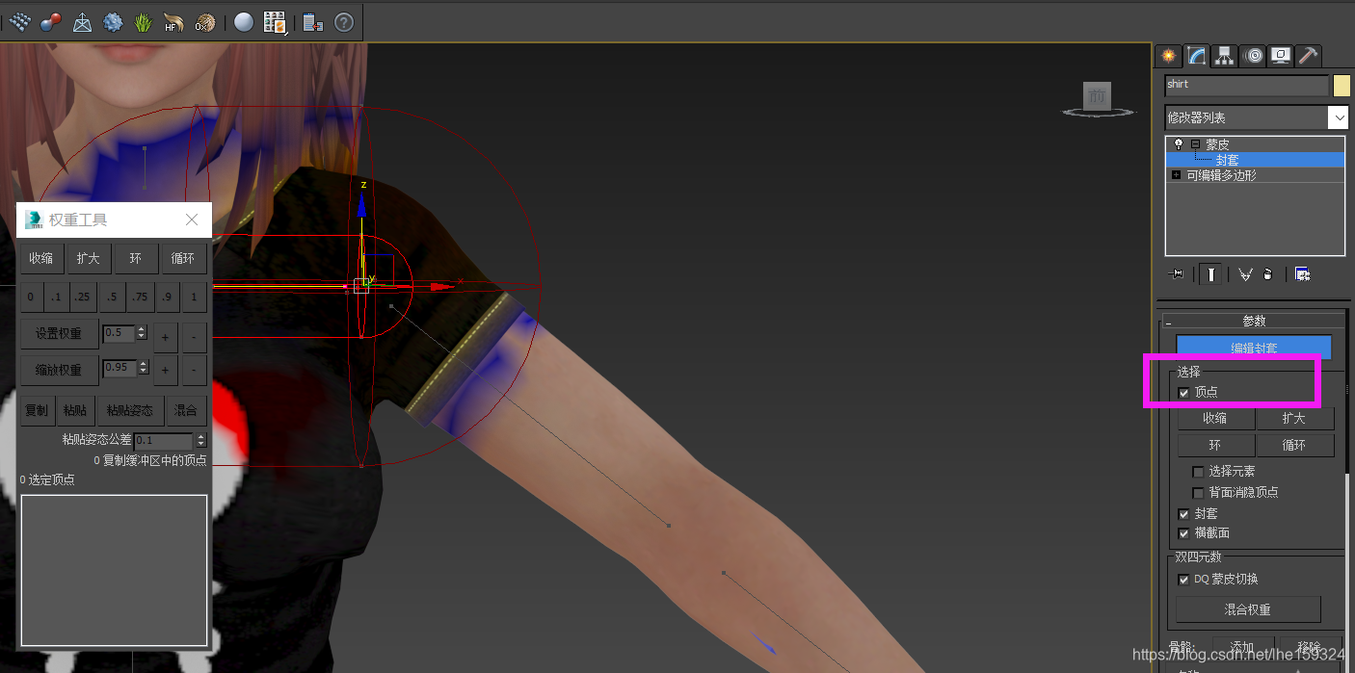Click the array grid toolbar icon
This screenshot has width=1355, height=673.
pyautogui.click(x=20, y=22)
